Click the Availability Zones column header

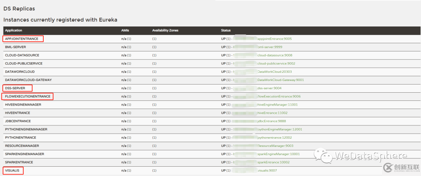pyautogui.click(x=165, y=30)
